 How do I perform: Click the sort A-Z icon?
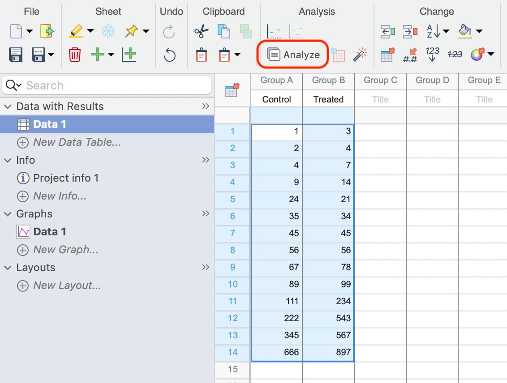(x=433, y=31)
